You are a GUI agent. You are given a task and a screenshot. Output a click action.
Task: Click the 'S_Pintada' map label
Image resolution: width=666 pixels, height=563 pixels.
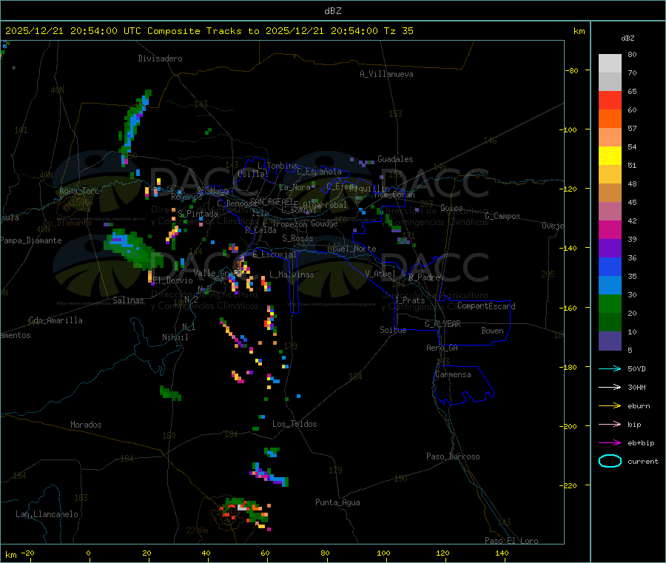(198, 214)
